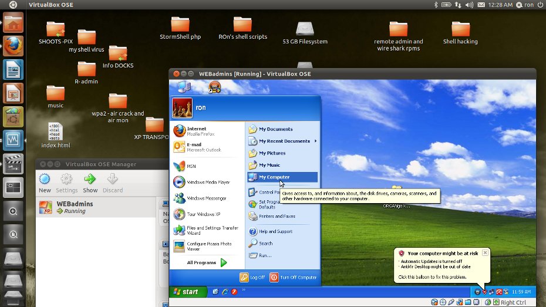Click the red AntiVir umbrella tray icon
This screenshot has width=546, height=307.
click(499, 292)
